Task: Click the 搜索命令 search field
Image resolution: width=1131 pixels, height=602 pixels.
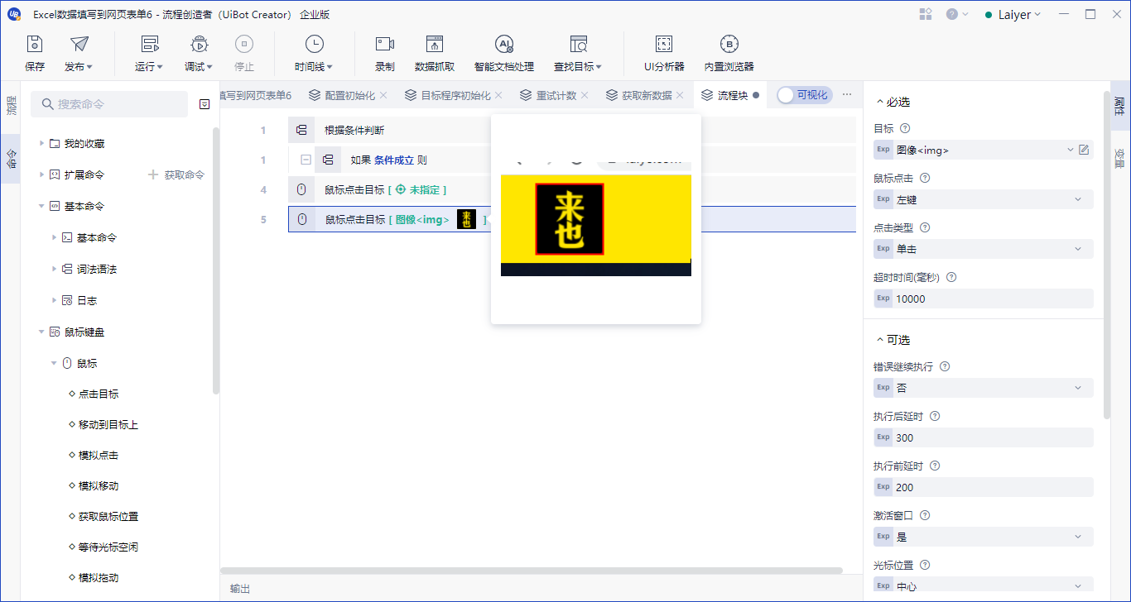Action: (x=109, y=104)
